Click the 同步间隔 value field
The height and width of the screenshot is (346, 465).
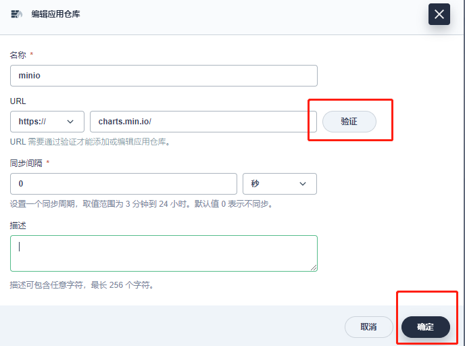pyautogui.click(x=124, y=184)
